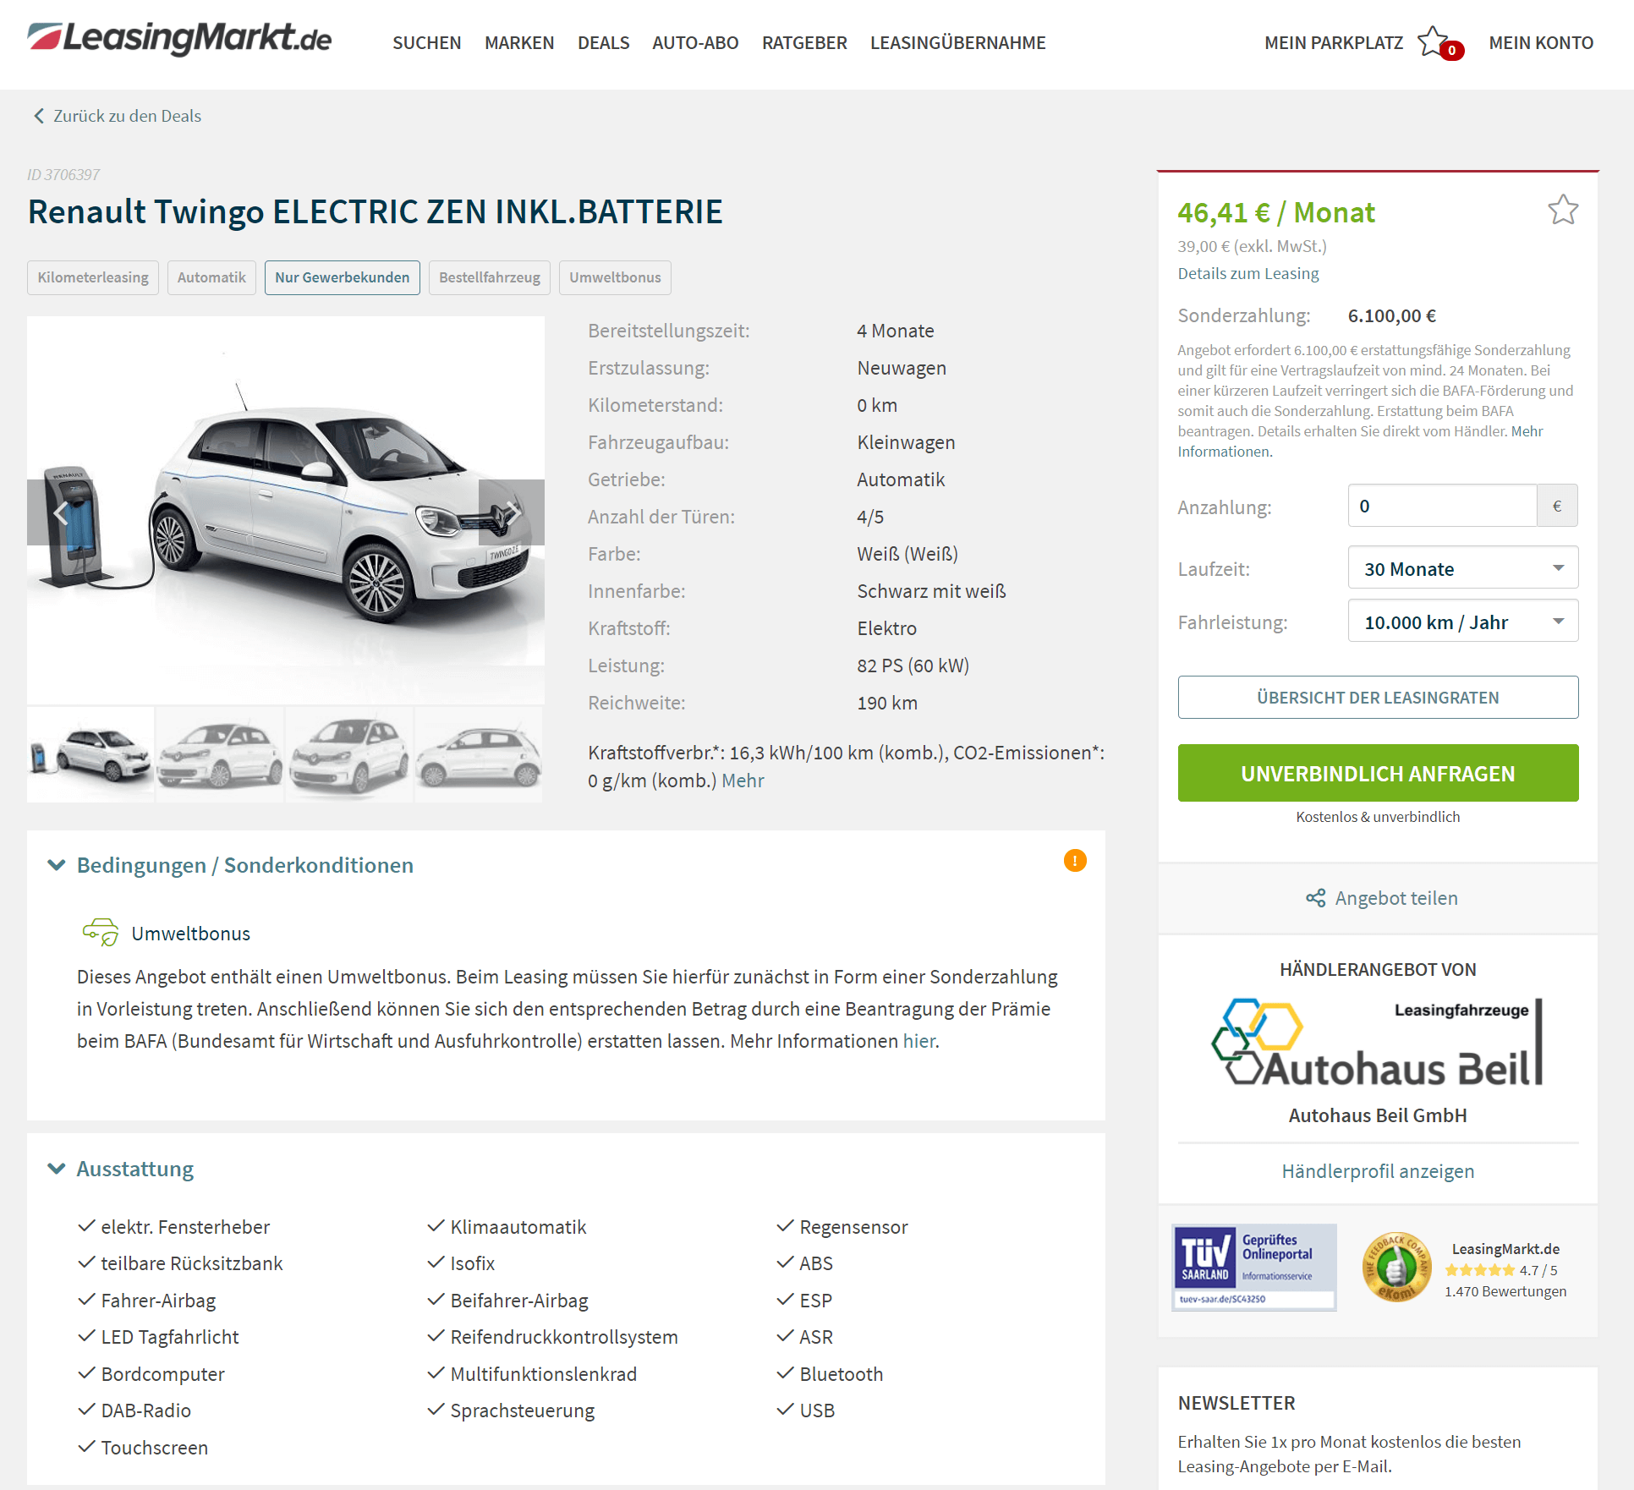Show previous car image with left arrow
Viewport: 1634px width, 1490px height.
[x=60, y=512]
